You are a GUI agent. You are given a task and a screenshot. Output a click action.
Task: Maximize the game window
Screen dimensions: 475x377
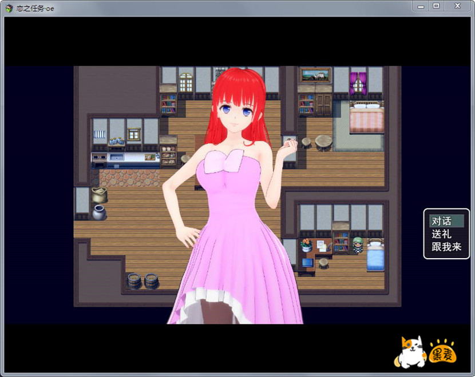[x=436, y=6]
